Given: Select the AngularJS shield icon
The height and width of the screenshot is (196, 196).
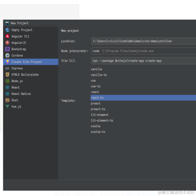Looking at the screenshot, I should click(x=7, y=43).
